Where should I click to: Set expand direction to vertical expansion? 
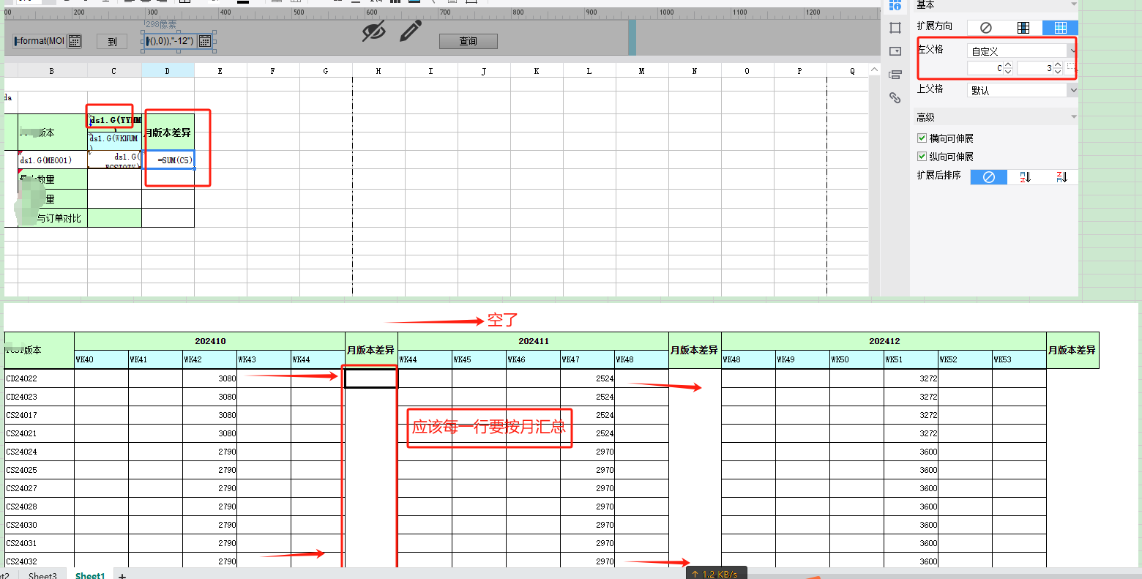(1023, 28)
